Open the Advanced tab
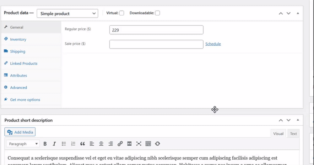 (x=31, y=87)
